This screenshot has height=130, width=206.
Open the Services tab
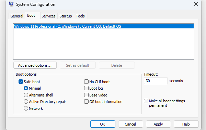coord(48,16)
